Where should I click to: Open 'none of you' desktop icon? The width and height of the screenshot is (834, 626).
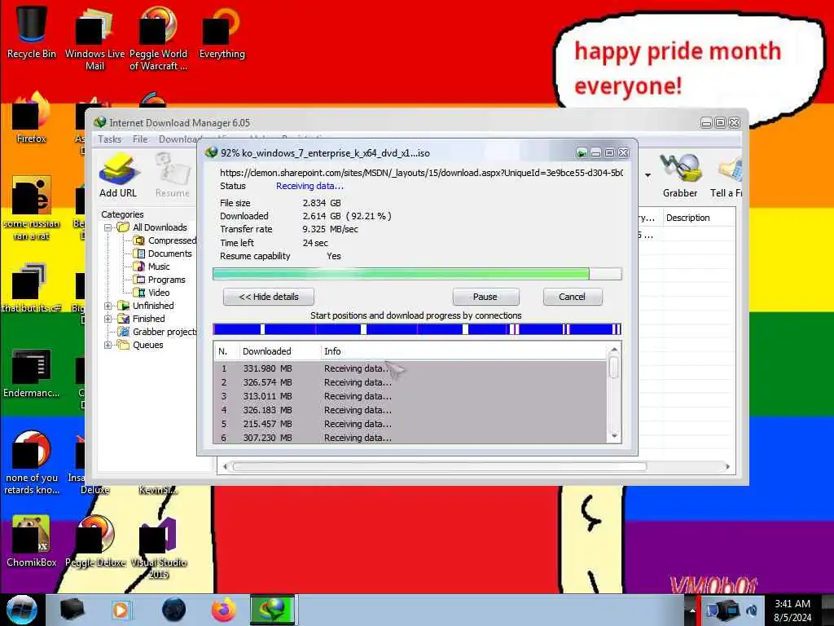point(32,463)
